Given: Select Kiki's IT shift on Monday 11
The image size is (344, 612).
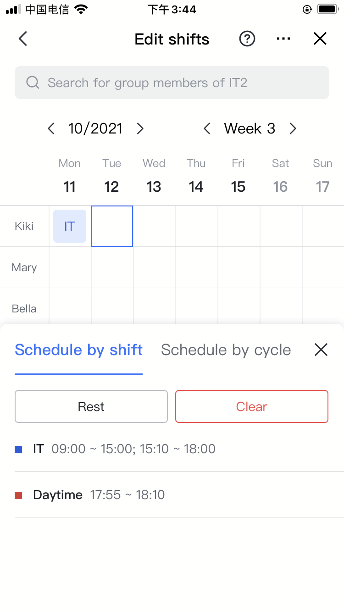Looking at the screenshot, I should [70, 226].
